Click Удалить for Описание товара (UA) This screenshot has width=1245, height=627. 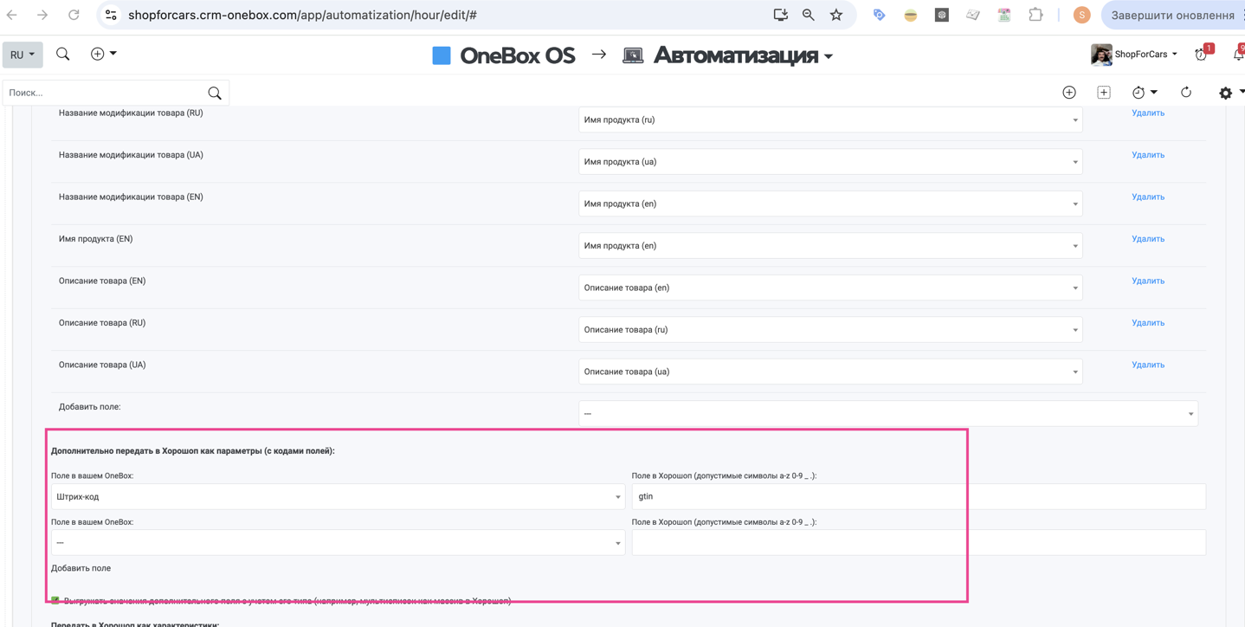1148,365
